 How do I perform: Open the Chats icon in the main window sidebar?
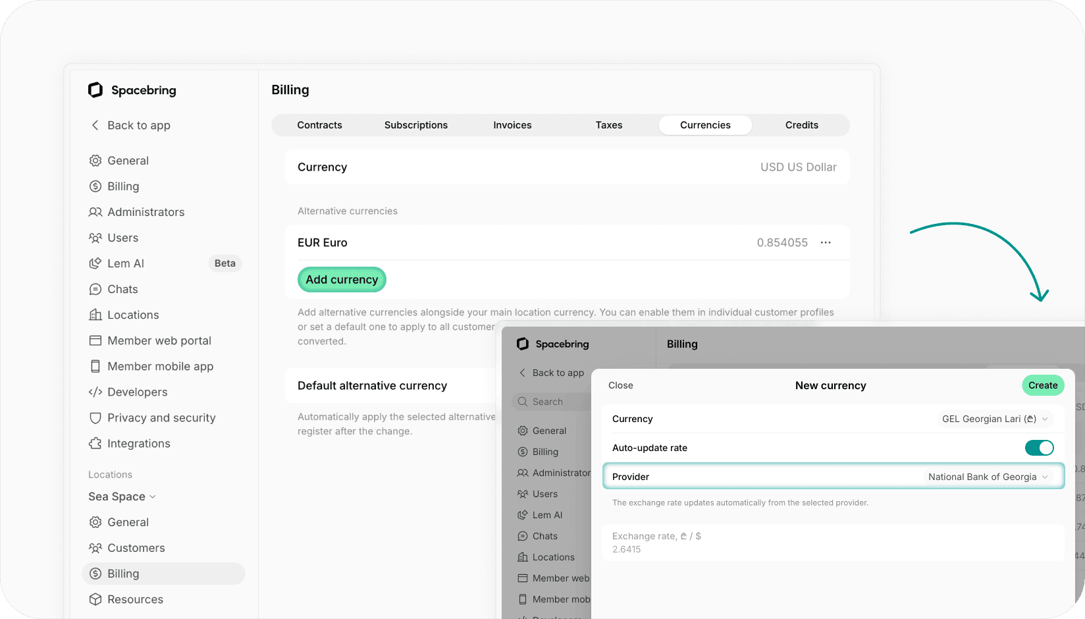click(x=95, y=289)
